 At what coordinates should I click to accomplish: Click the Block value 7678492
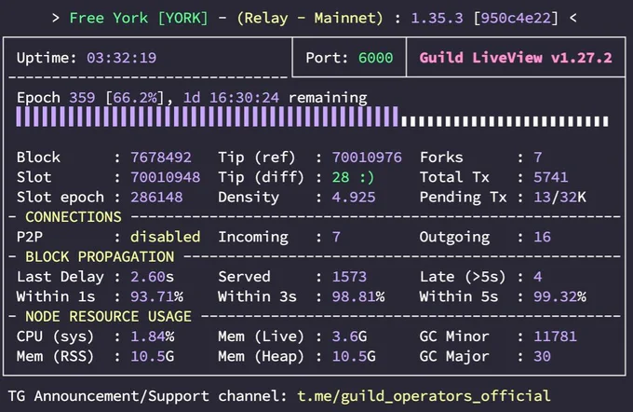(161, 158)
